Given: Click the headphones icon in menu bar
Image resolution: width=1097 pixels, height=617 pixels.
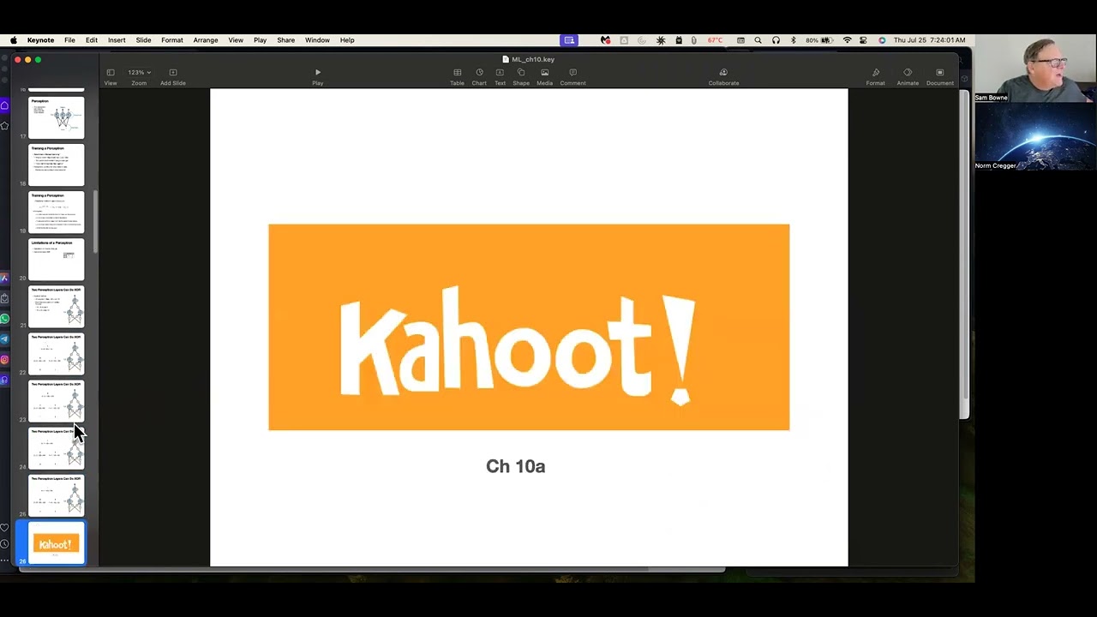Looking at the screenshot, I should click(x=776, y=40).
